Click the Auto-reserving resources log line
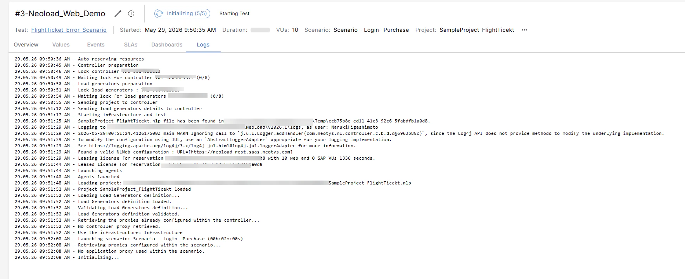 click(79, 59)
